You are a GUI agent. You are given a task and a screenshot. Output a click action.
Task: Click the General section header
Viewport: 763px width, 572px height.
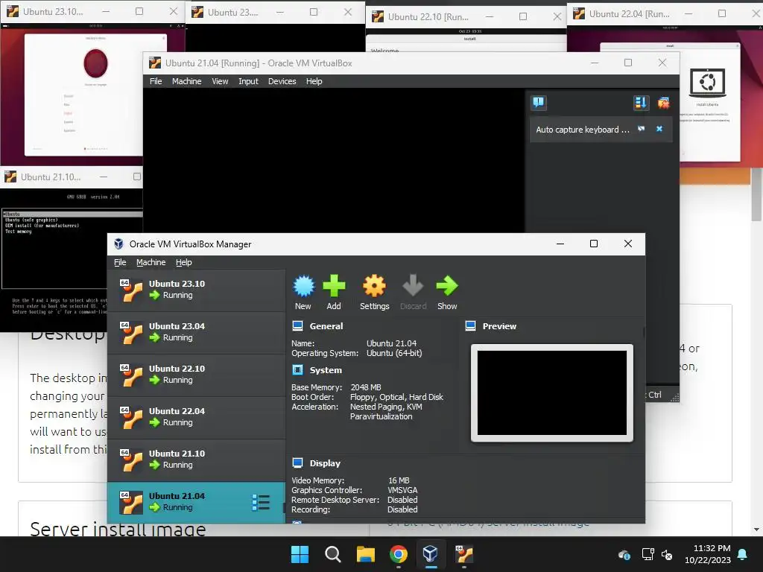tap(326, 326)
